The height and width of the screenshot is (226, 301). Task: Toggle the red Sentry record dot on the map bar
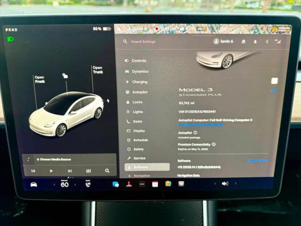(157, 29)
